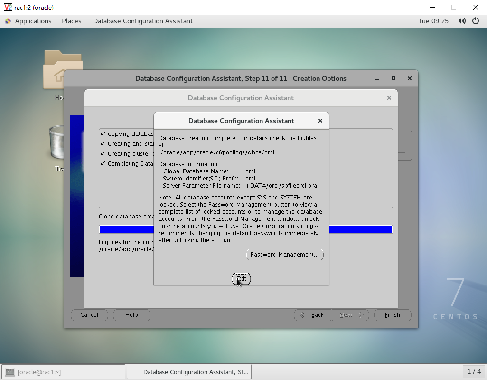Click the +DATA/orcl/spfileorcl.ora file name
487x380 pixels.
click(281, 186)
